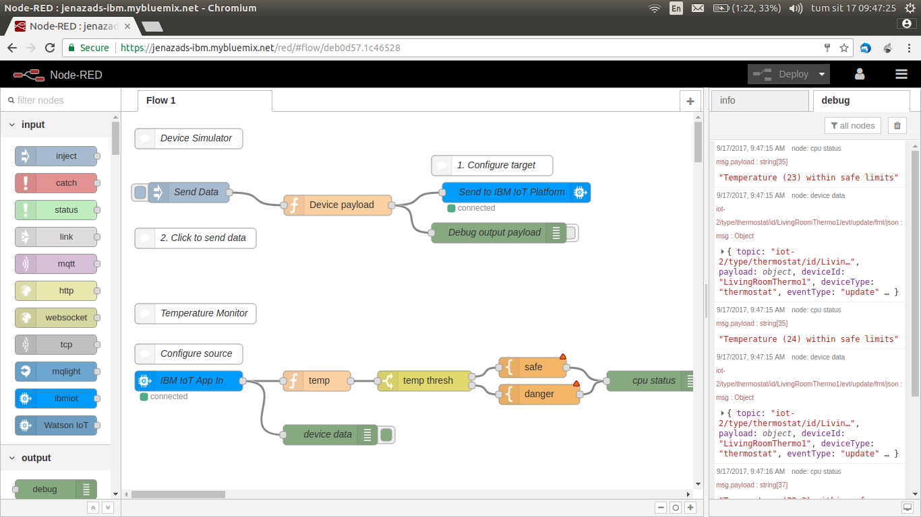Select the http node in palette
This screenshot has width=921, height=517.
56,291
